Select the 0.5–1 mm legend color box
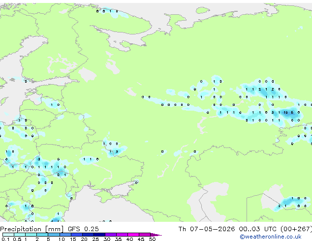 (20, 235)
